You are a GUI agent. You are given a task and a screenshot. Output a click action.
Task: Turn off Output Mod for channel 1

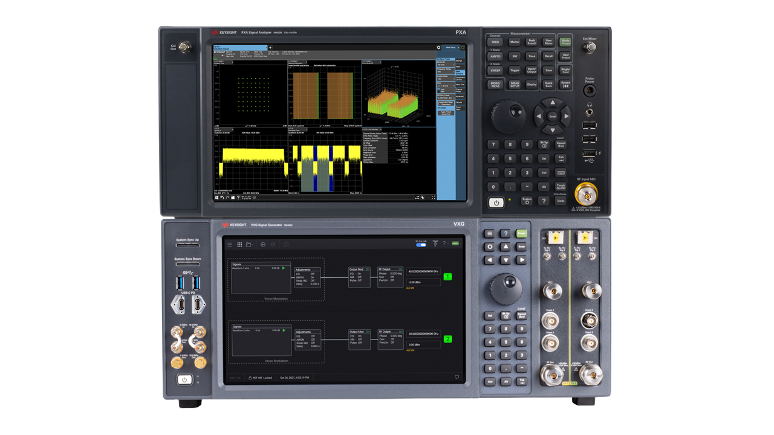click(368, 269)
